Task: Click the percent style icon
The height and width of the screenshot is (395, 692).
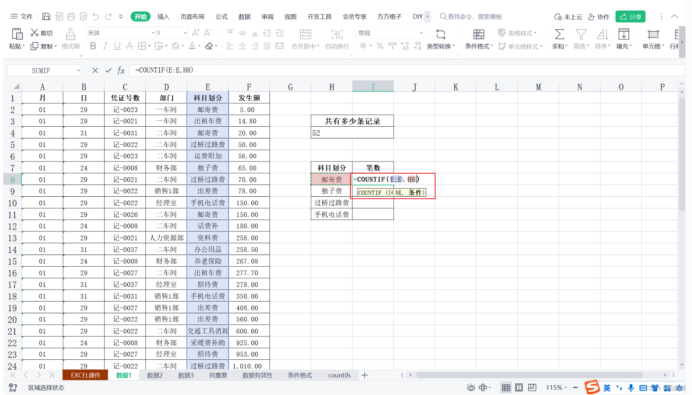Action: click(380, 46)
